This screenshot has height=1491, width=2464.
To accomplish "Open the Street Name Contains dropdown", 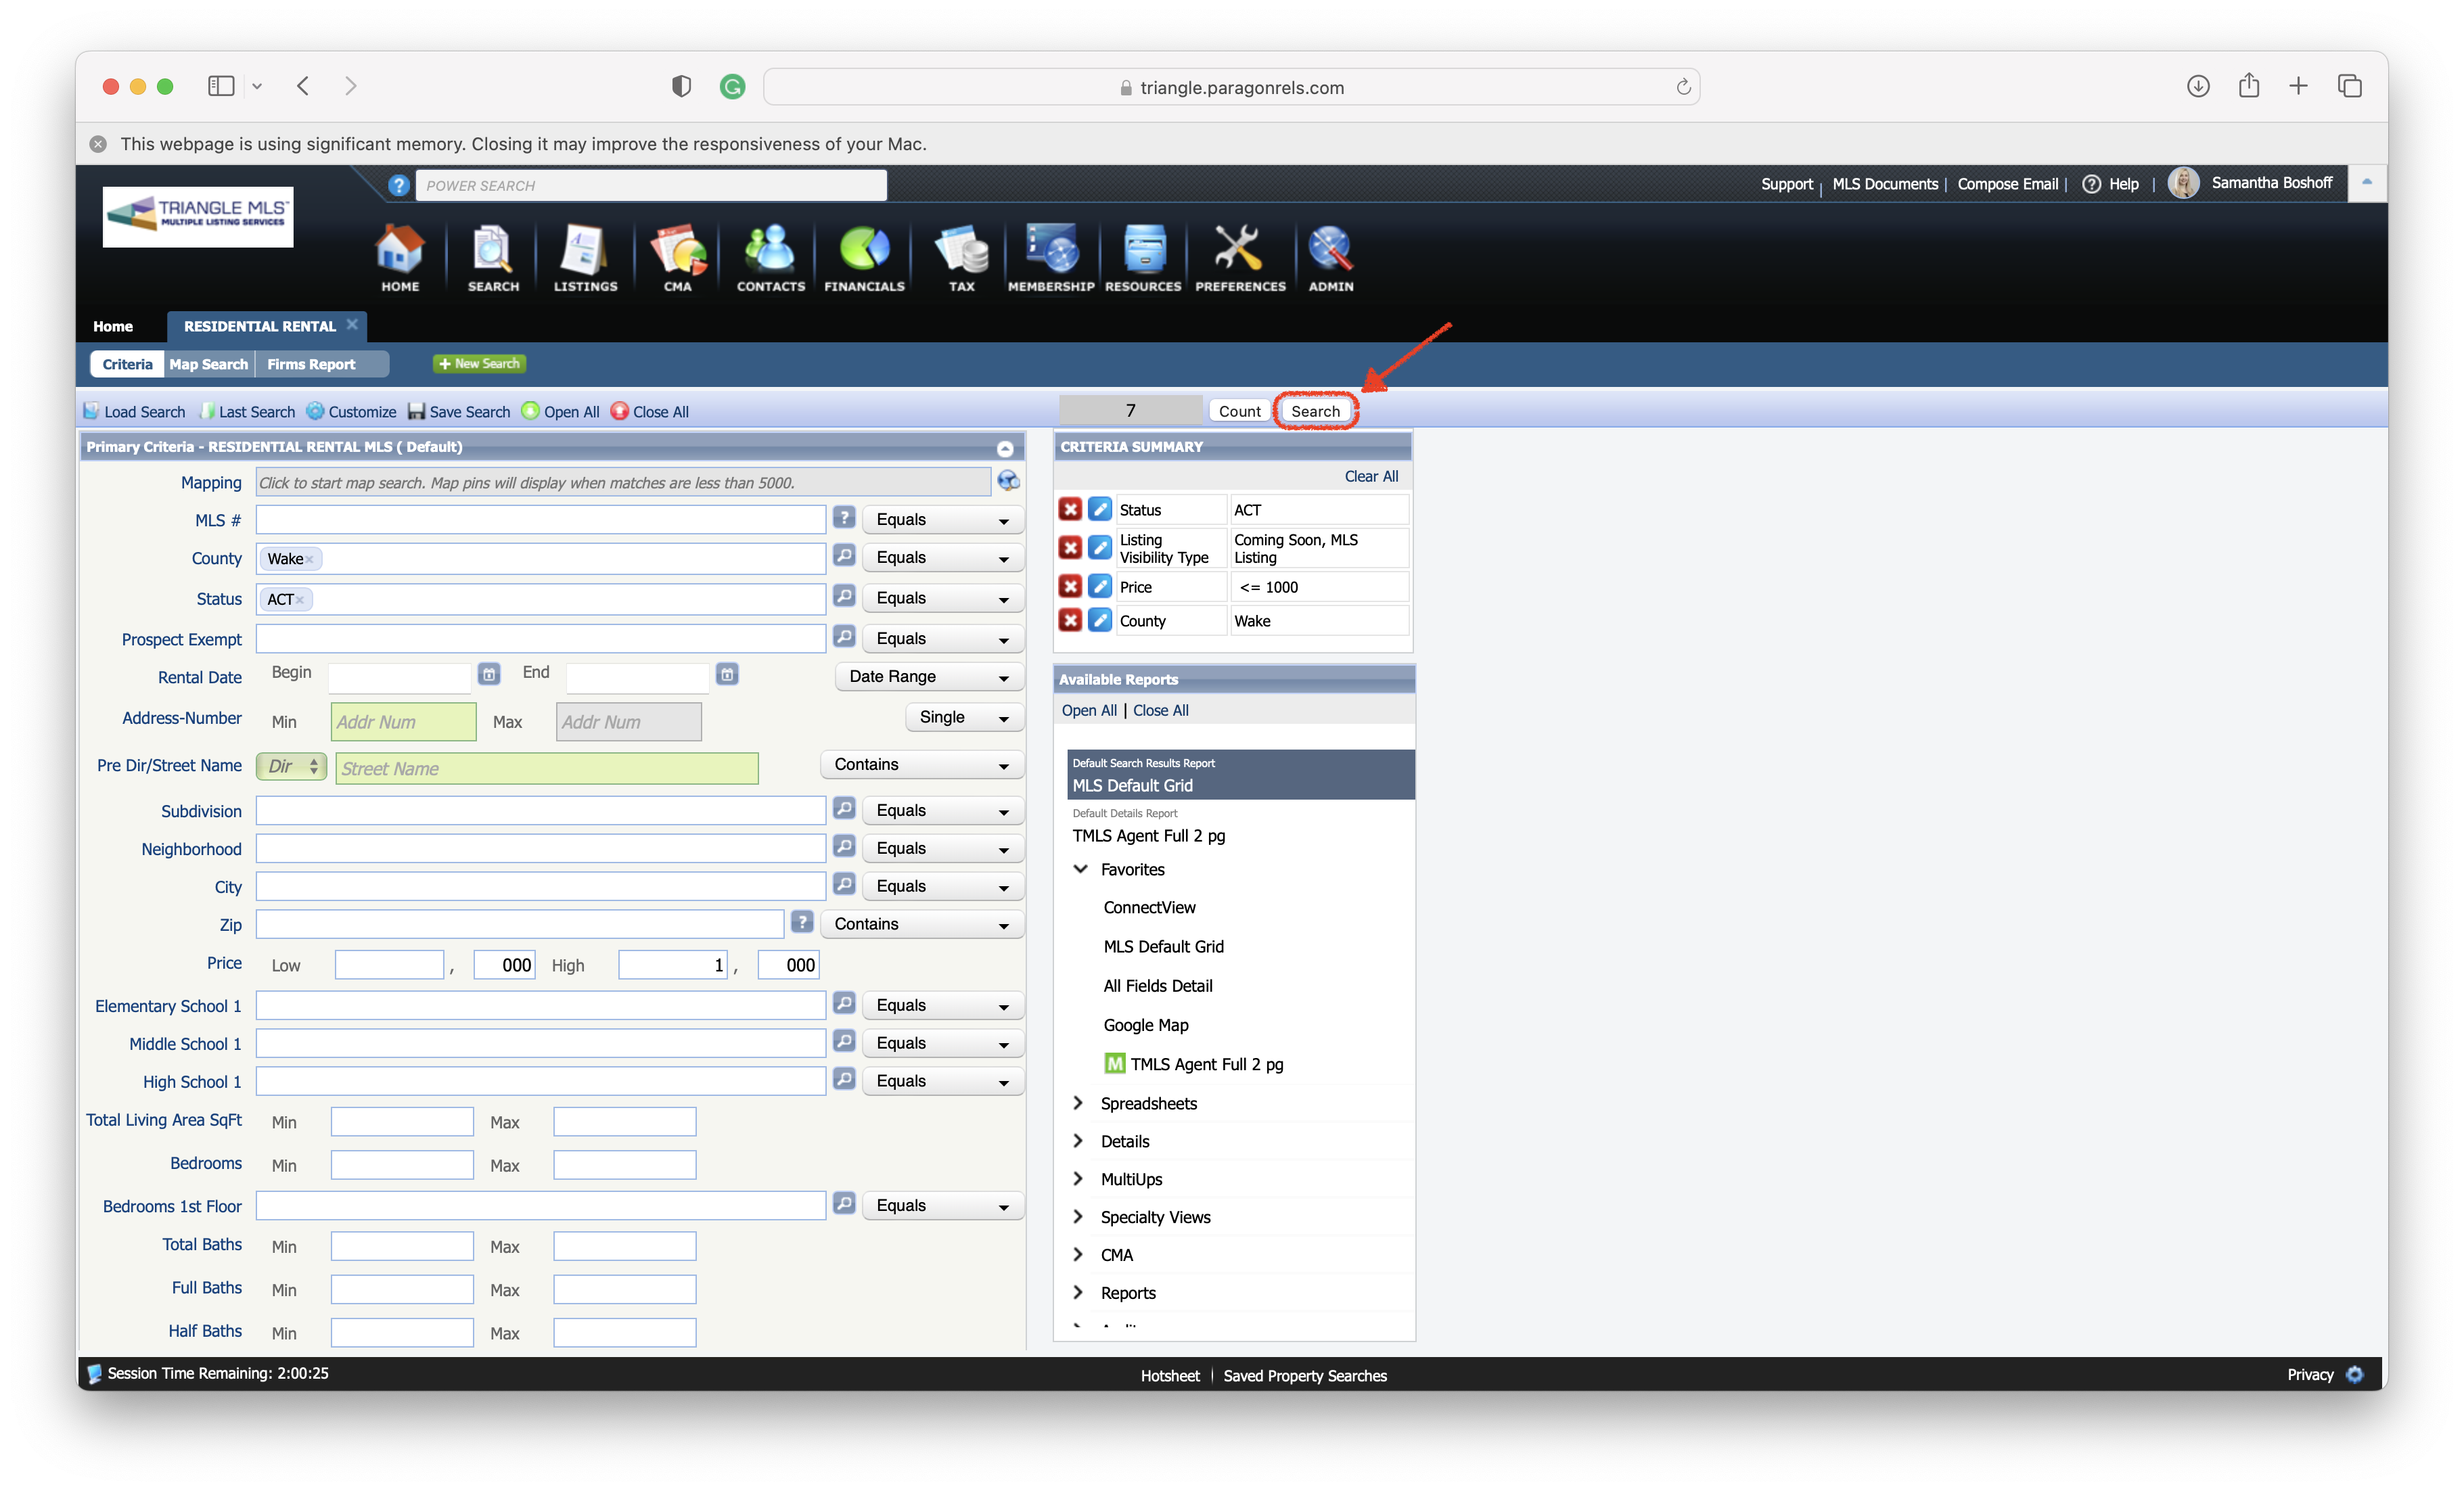I will coord(922,764).
